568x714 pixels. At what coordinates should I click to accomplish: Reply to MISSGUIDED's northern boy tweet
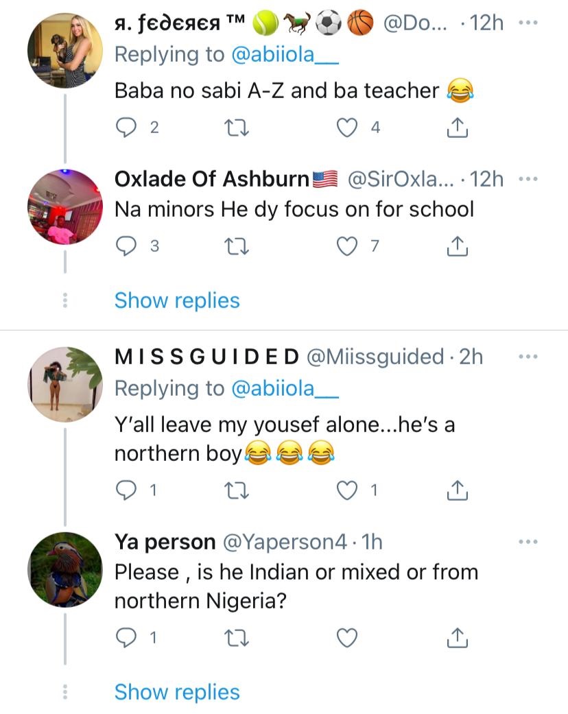125,491
